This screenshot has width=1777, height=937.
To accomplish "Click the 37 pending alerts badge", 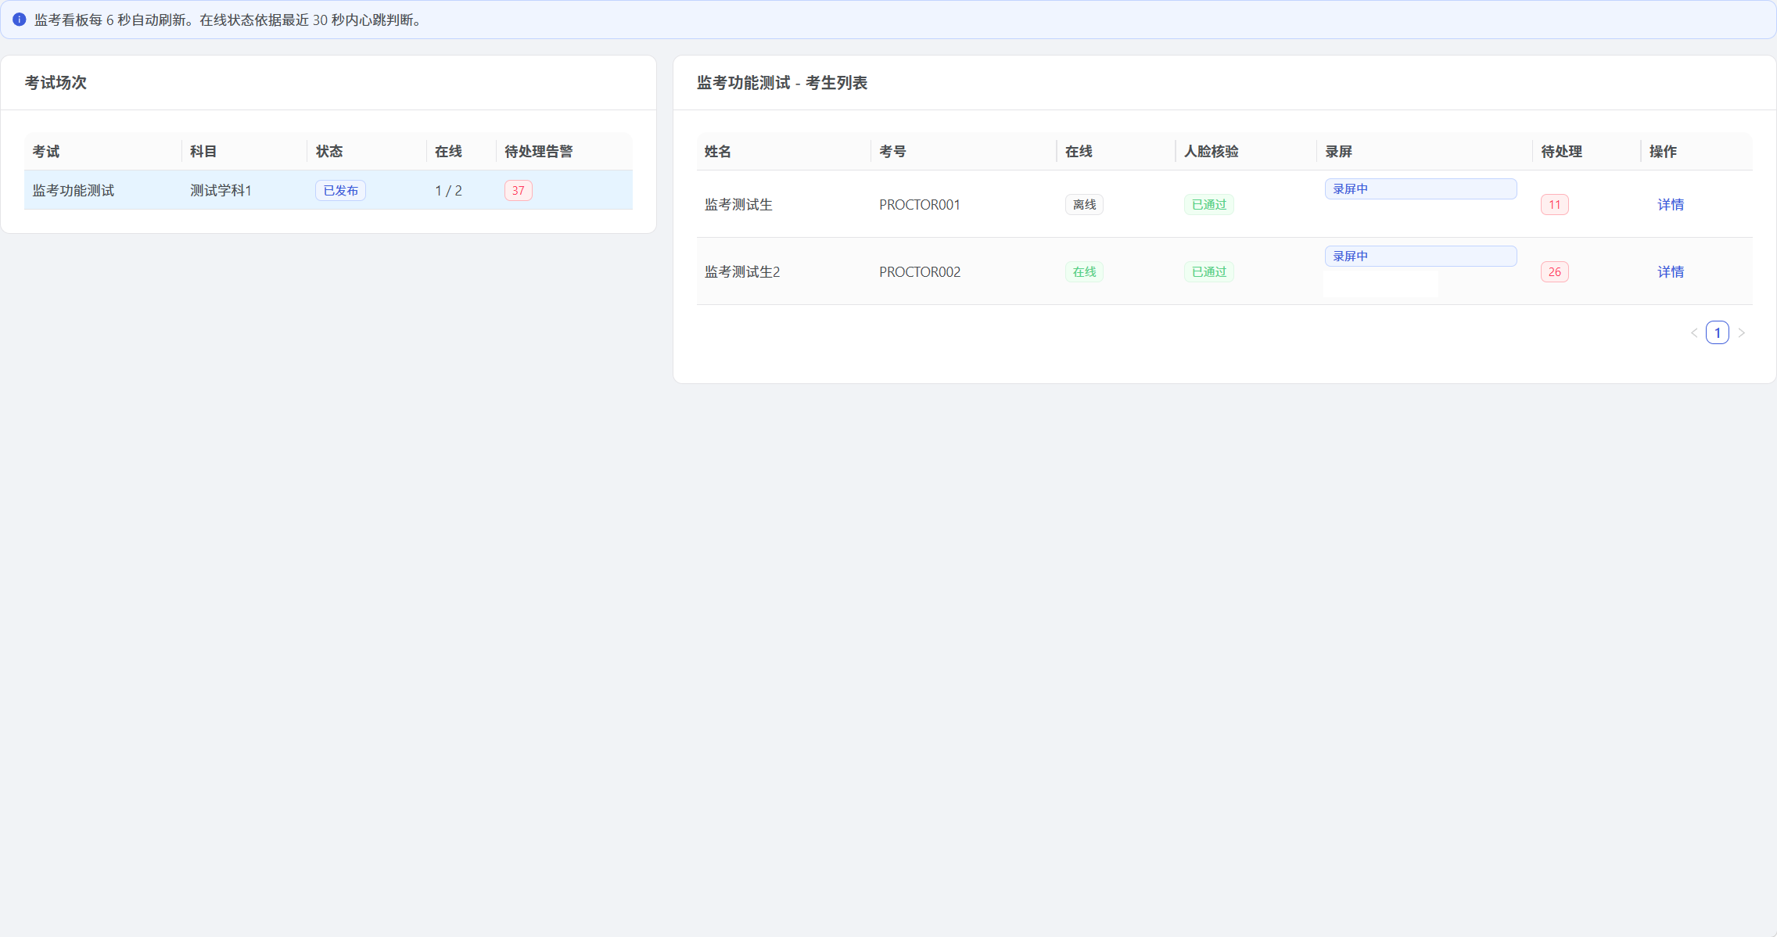I will [x=518, y=190].
